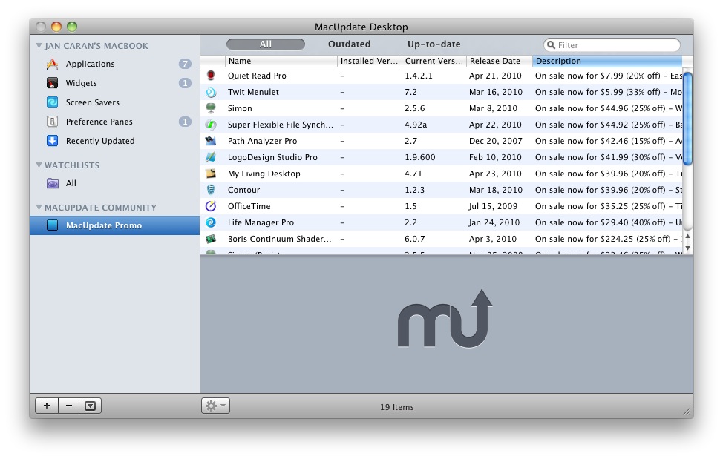Select the watchlist All eye icon
This screenshot has width=723, height=459.
tap(52, 183)
